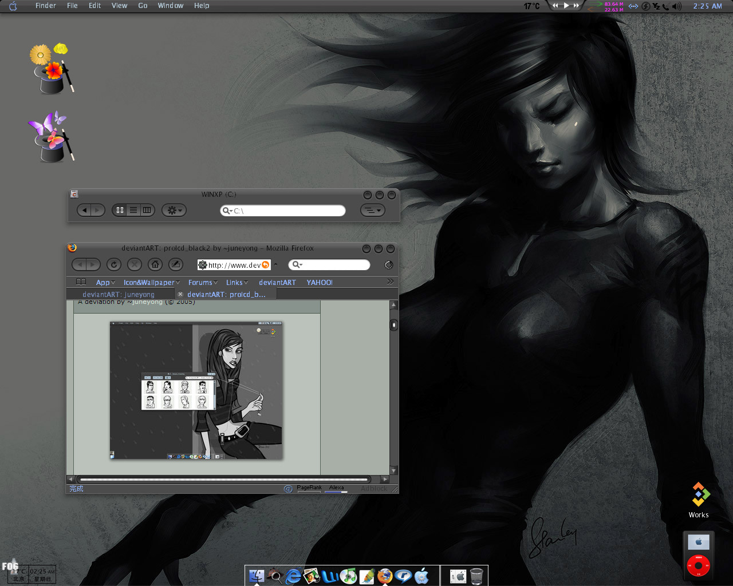Viewport: 733px width, 586px height.
Task: Open the Works desktop shortcut
Action: 699,500
